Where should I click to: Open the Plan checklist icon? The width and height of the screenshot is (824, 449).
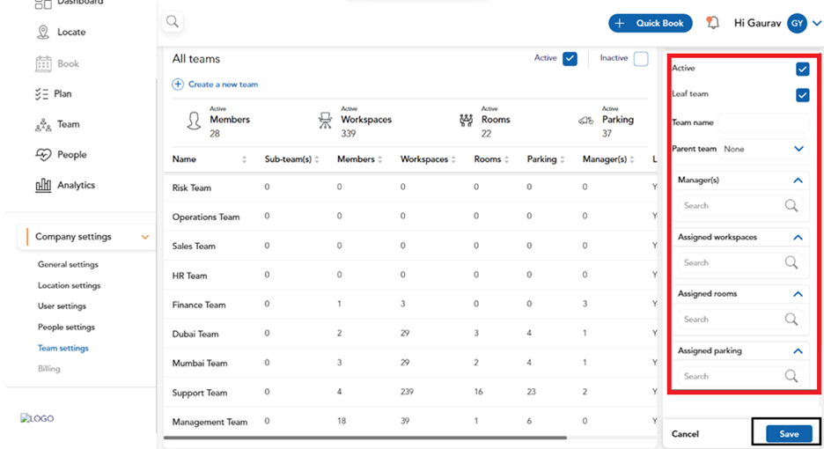coord(41,94)
